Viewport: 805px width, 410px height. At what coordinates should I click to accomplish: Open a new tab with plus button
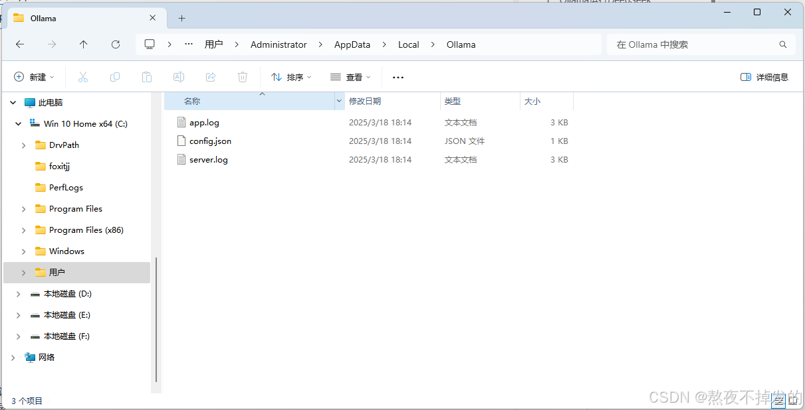pyautogui.click(x=182, y=19)
